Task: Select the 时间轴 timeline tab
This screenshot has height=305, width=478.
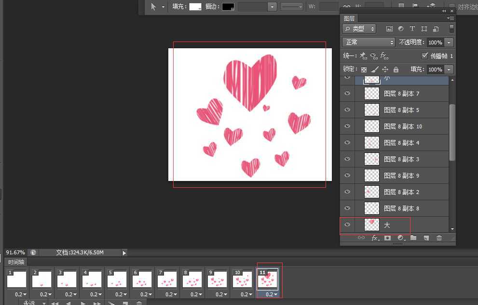Action: click(x=16, y=262)
